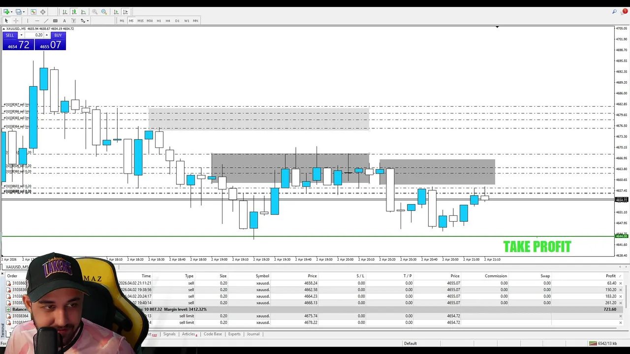The width and height of the screenshot is (630, 354).
Task: Increase one-click trade volume
Action: 47,35
